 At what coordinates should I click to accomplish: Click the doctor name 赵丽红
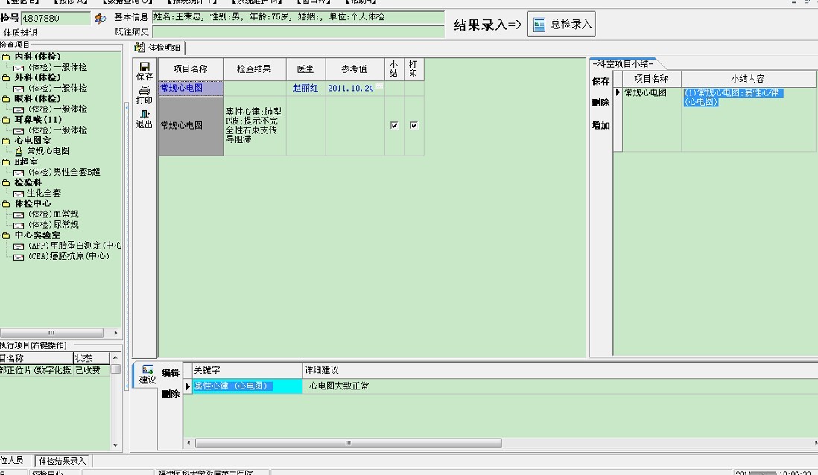[305, 88]
